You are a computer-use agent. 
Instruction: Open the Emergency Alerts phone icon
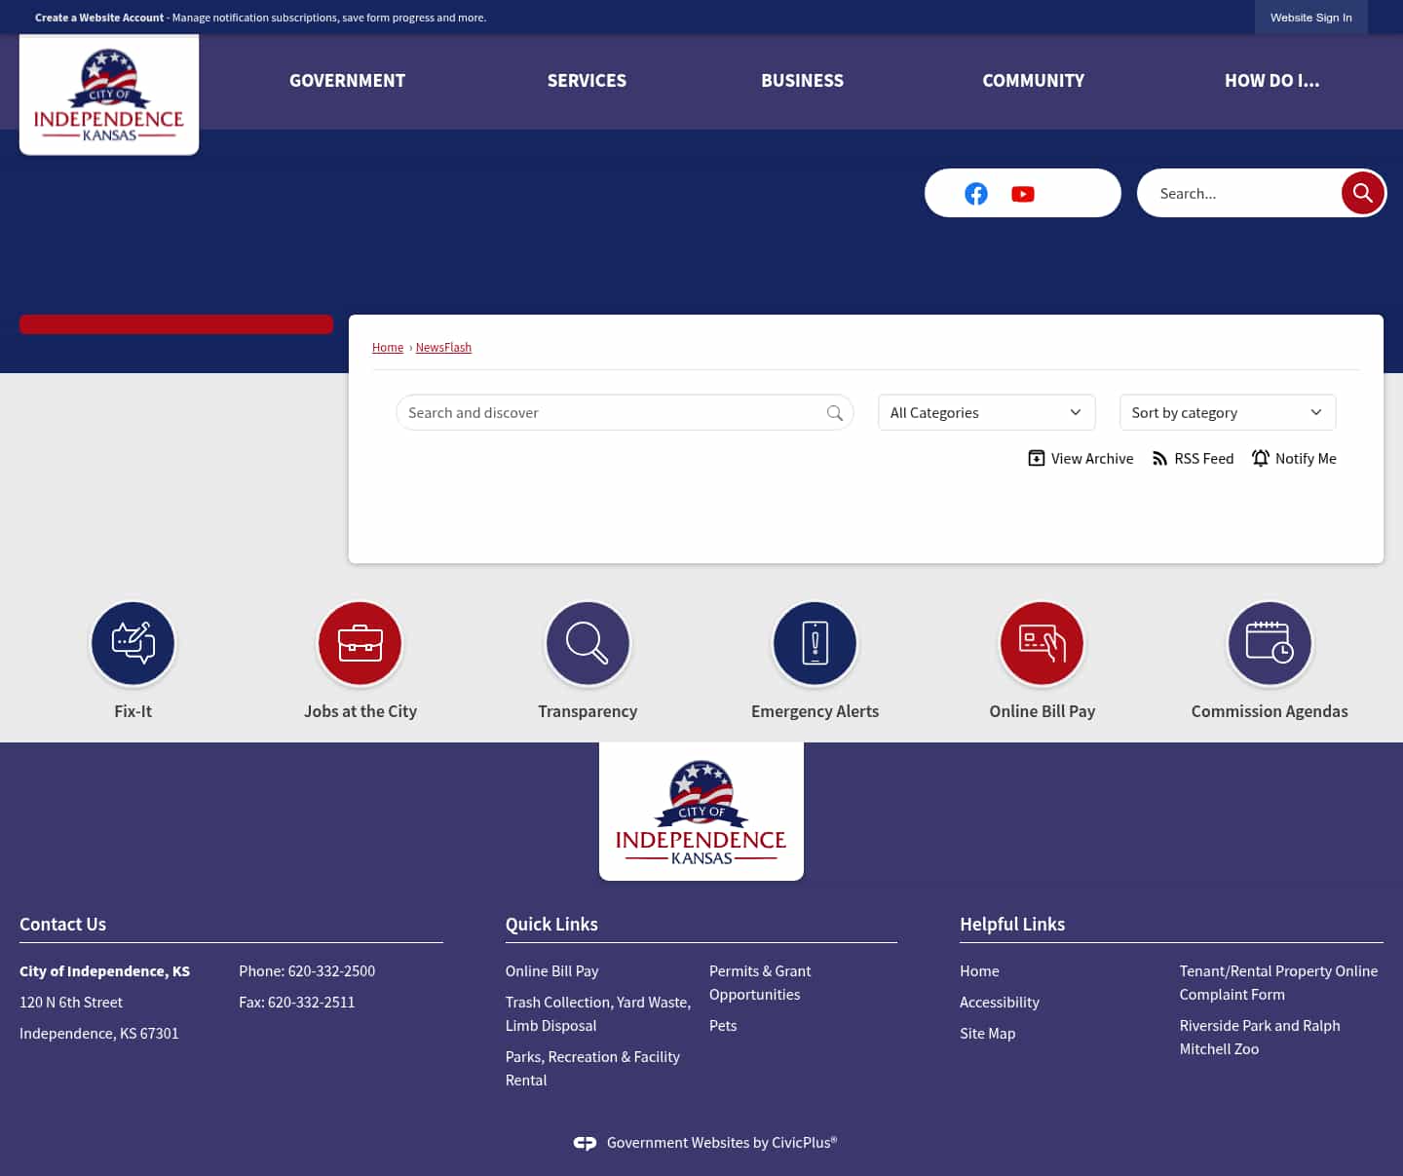(815, 643)
